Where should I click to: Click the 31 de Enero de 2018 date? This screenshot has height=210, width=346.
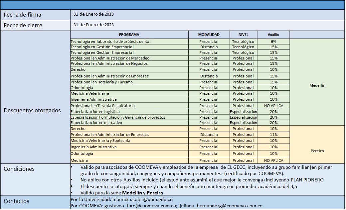coord(93,14)
